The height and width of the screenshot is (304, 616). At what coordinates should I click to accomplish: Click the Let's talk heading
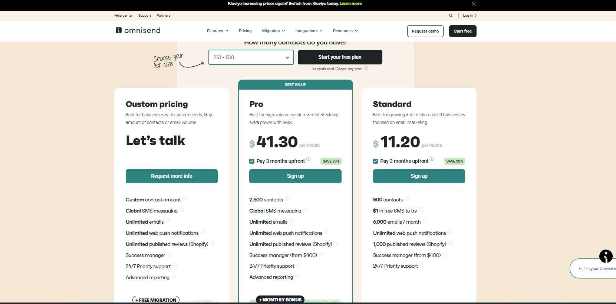click(155, 141)
